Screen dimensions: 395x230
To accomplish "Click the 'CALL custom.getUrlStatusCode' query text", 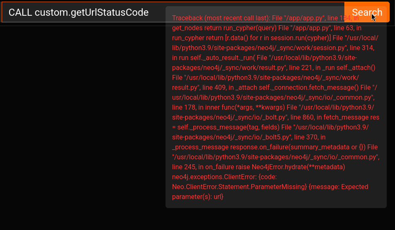I will pos(78,12).
